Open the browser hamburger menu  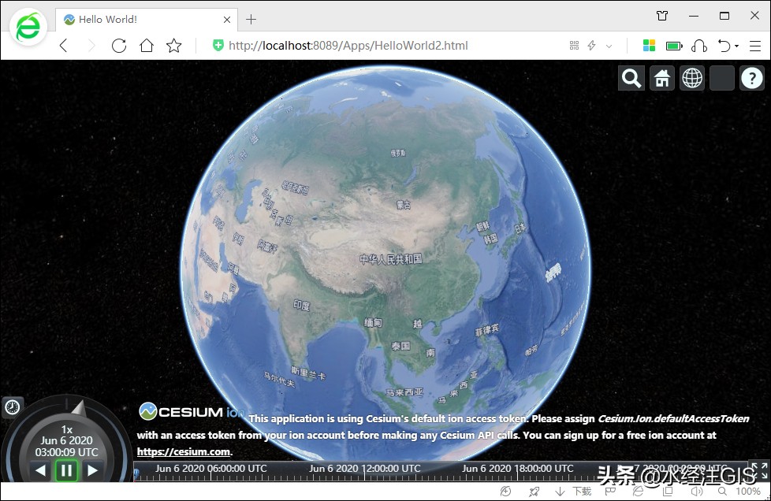[x=755, y=46]
